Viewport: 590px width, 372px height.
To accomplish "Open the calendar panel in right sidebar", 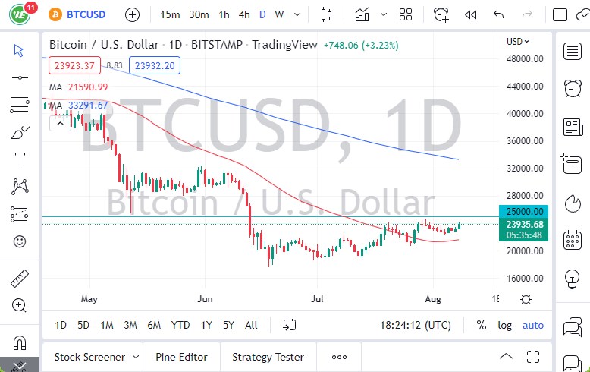I will [573, 241].
